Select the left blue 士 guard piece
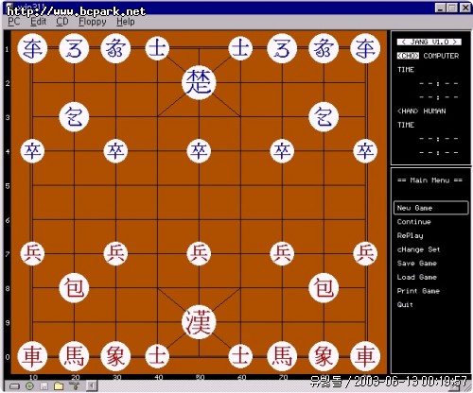Viewport: 473px width, 393px height. [x=157, y=48]
